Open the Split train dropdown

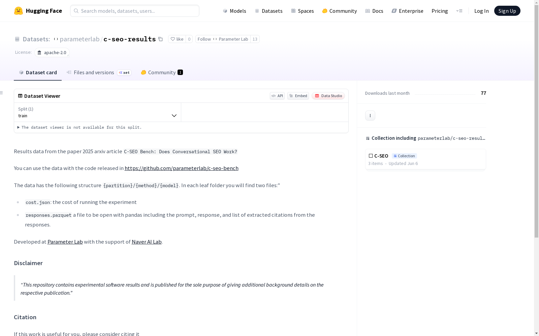pos(97,112)
